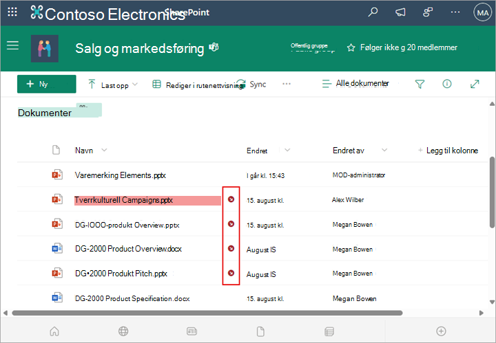Click the megaphone announcements icon
The image size is (496, 343).
(400, 12)
